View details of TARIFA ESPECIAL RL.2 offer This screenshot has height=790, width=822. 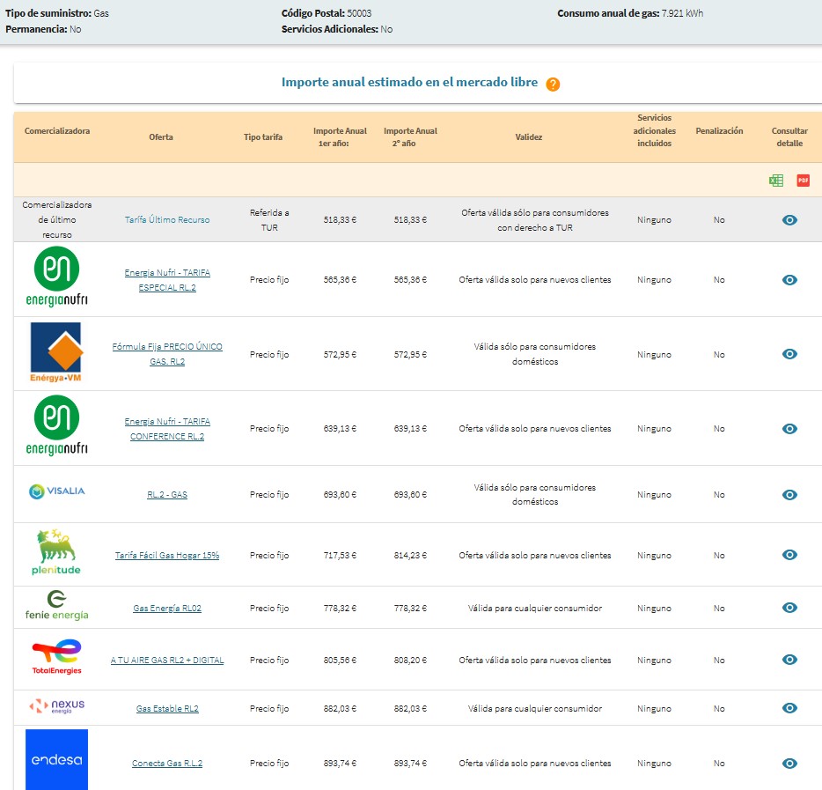pos(789,279)
